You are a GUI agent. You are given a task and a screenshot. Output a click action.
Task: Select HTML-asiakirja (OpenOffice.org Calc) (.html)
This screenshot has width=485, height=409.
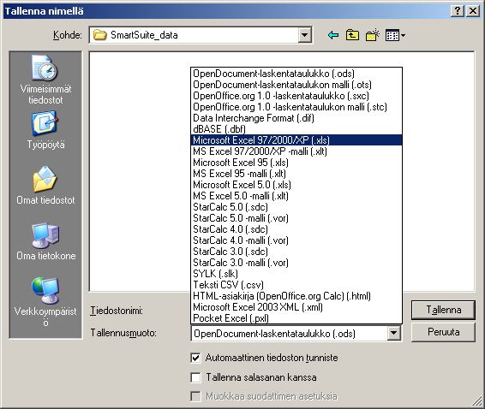(296, 296)
